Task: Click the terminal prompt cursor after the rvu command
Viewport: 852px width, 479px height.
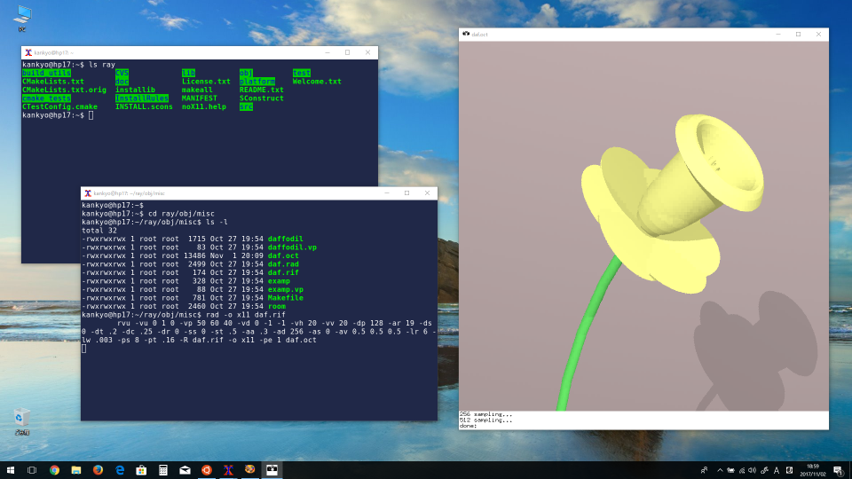Action: pyautogui.click(x=83, y=349)
